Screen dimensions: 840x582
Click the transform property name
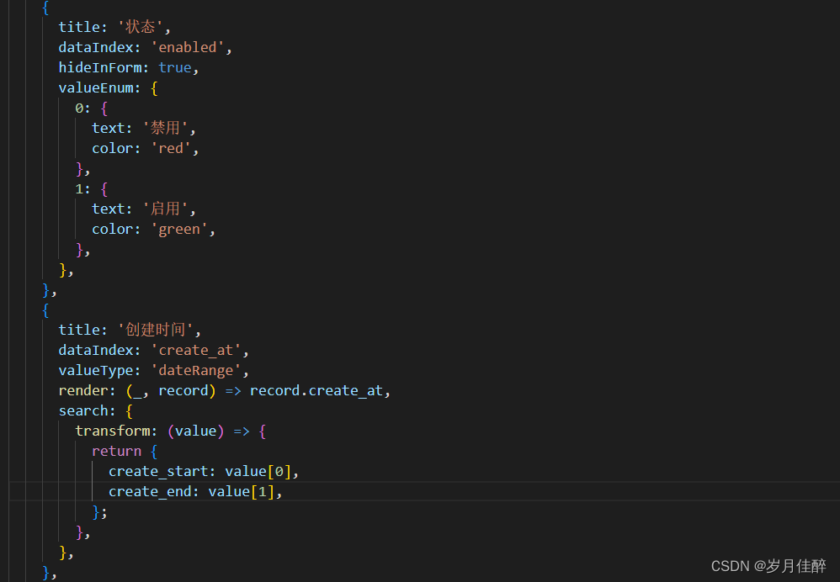[x=113, y=431]
